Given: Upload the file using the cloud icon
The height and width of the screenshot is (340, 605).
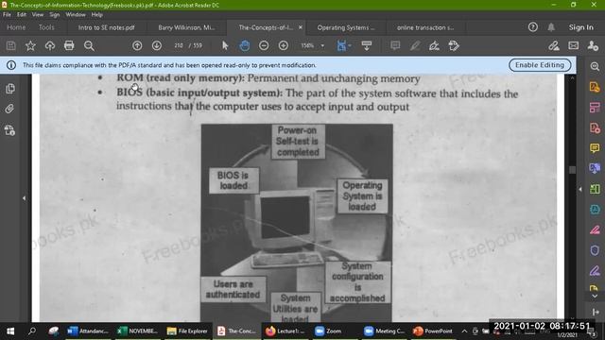Looking at the screenshot, I should [x=50, y=46].
